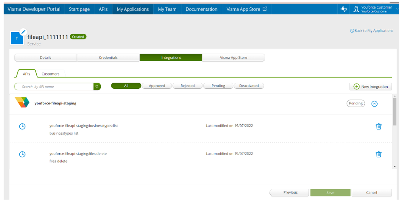Click the Cancel button
This screenshot has width=403, height=200.
(372, 193)
